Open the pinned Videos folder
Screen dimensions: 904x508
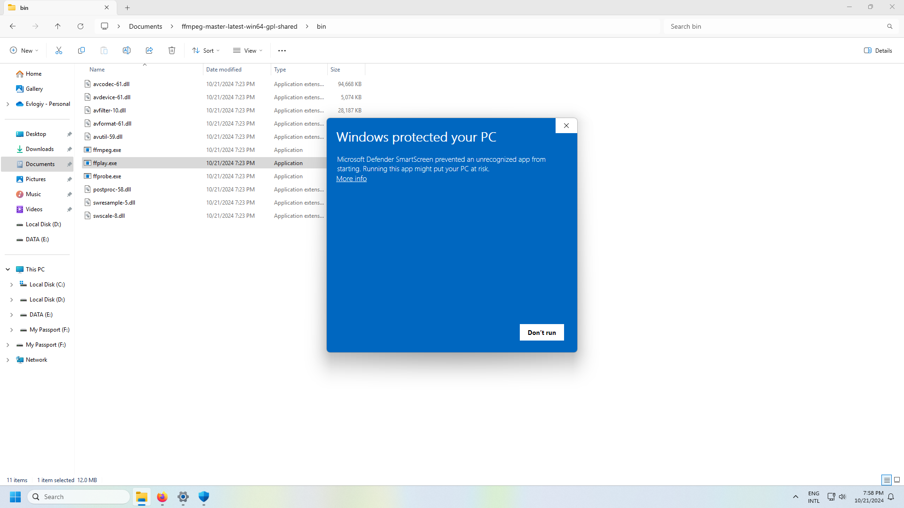coord(34,209)
